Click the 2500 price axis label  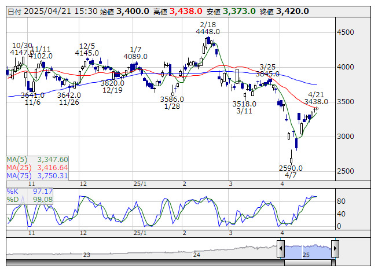click(346, 171)
